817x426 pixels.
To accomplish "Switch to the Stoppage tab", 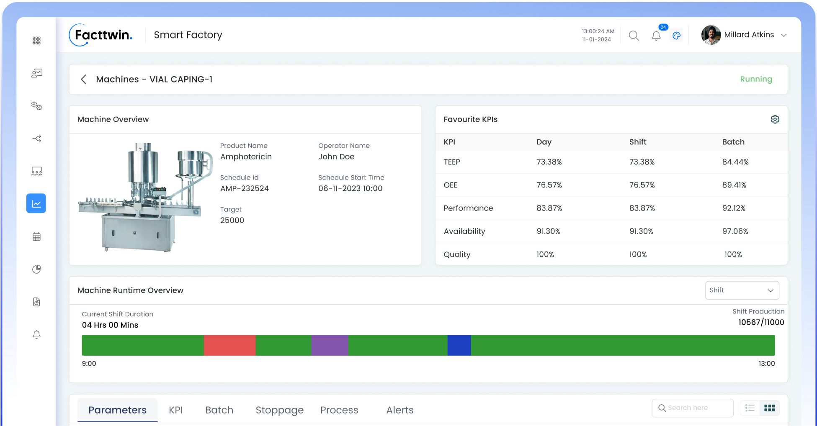I will (279, 410).
